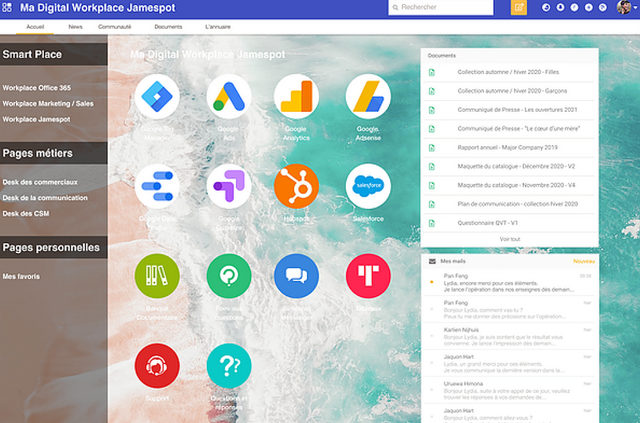Open Workplace Office 365 link
The width and height of the screenshot is (640, 423).
37,88
